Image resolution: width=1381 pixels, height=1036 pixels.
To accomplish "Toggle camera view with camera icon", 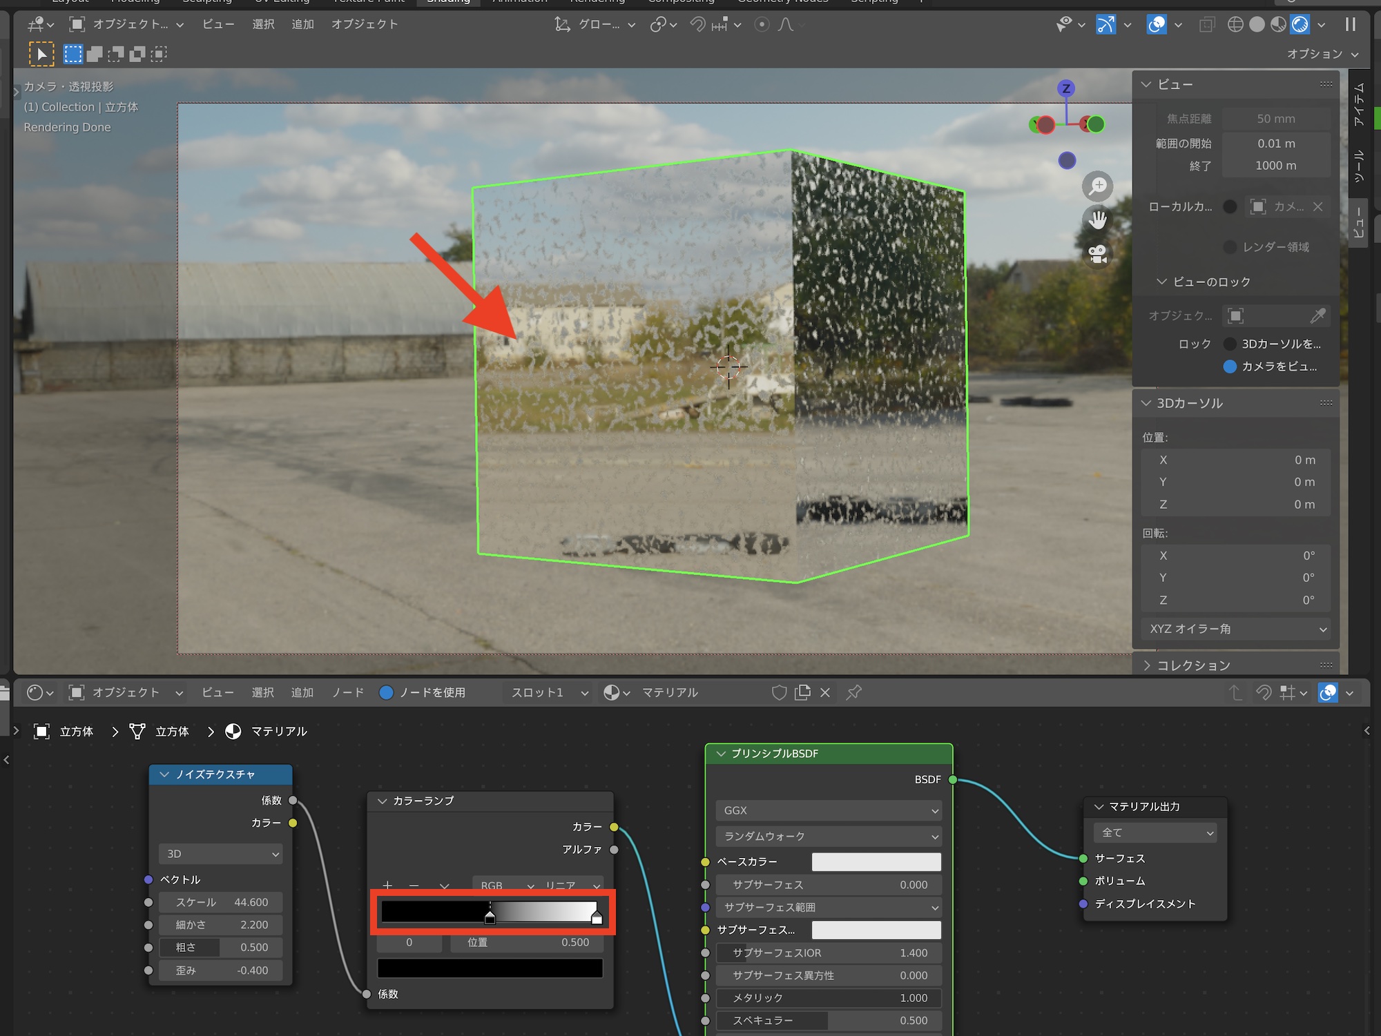I will coord(1097,254).
